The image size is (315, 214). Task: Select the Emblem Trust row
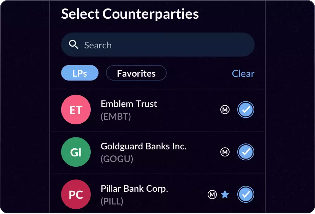pyautogui.click(x=152, y=109)
